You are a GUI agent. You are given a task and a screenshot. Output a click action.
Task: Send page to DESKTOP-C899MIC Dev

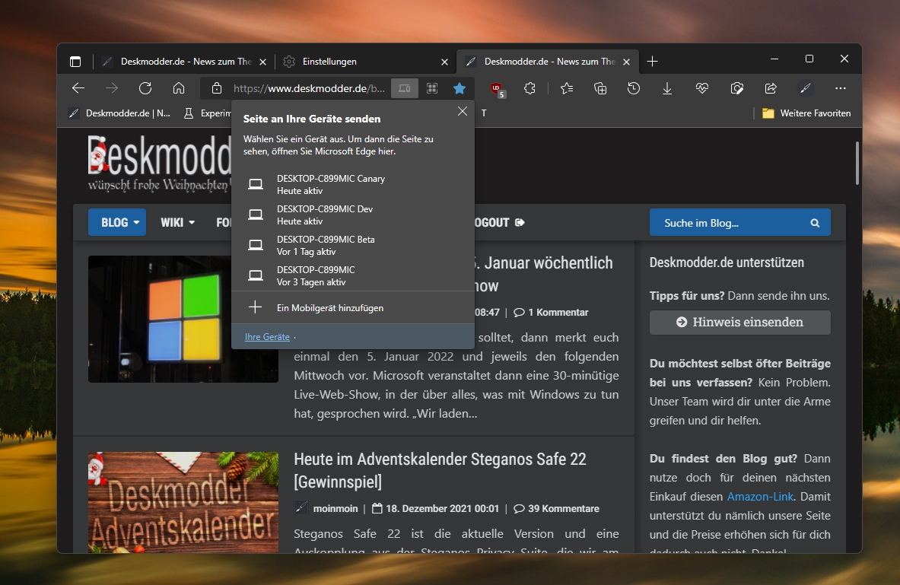click(x=353, y=215)
